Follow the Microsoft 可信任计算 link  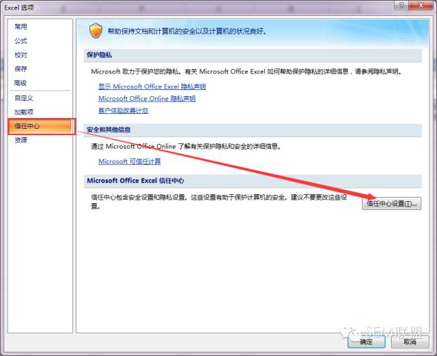coord(130,162)
